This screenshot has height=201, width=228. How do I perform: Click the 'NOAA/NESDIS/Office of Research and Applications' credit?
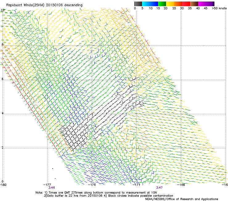coord(181,199)
